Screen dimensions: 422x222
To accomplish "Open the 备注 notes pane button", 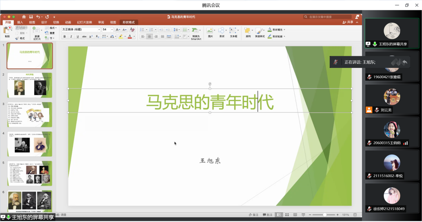I will coord(254,215).
